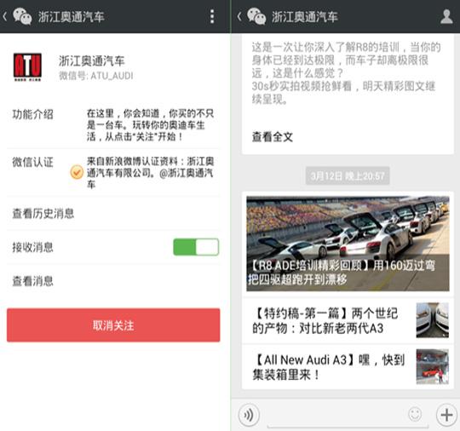Viewport: 460px width, 431px height.
Task: Tap 浙江奥通汽车 title in right chat header
Action: coord(304,17)
